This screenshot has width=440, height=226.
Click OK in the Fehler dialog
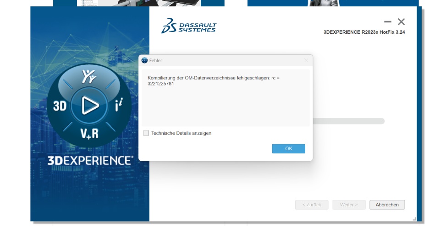288,148
